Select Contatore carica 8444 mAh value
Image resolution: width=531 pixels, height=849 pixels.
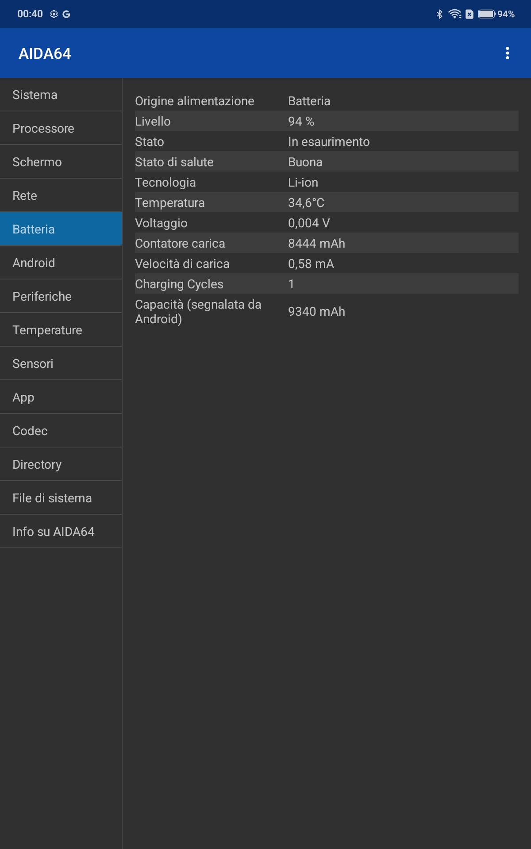(x=317, y=243)
